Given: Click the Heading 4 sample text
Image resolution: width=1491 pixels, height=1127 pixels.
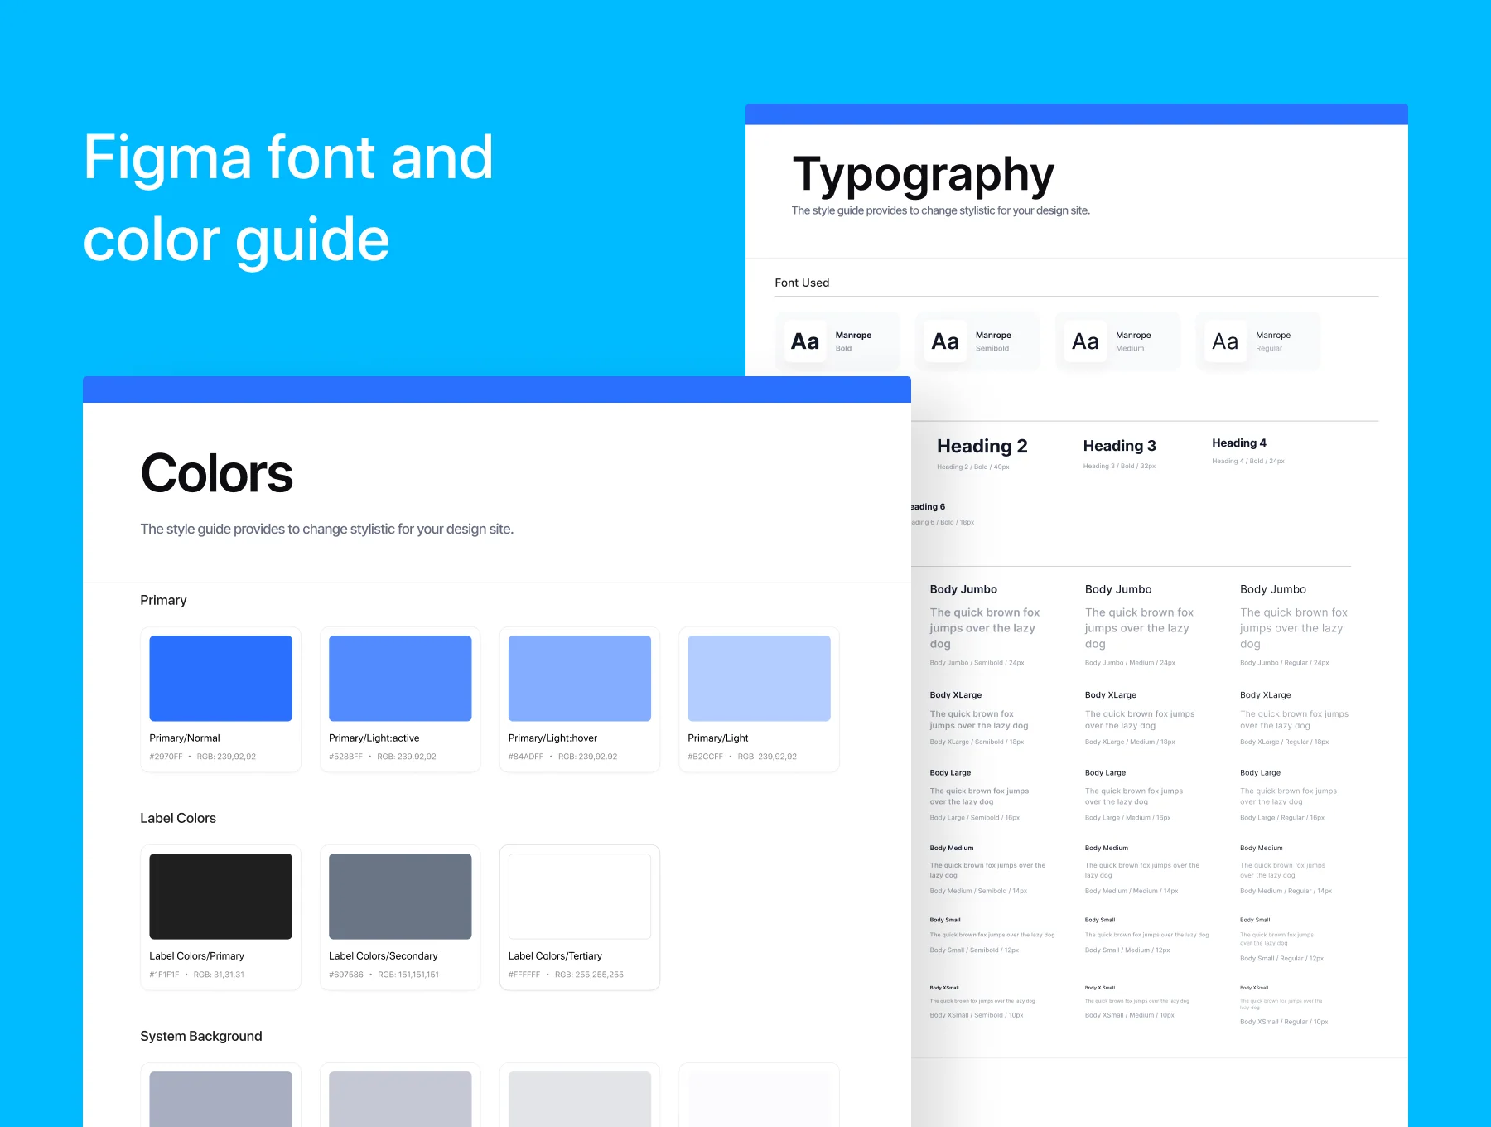Looking at the screenshot, I should (x=1238, y=443).
